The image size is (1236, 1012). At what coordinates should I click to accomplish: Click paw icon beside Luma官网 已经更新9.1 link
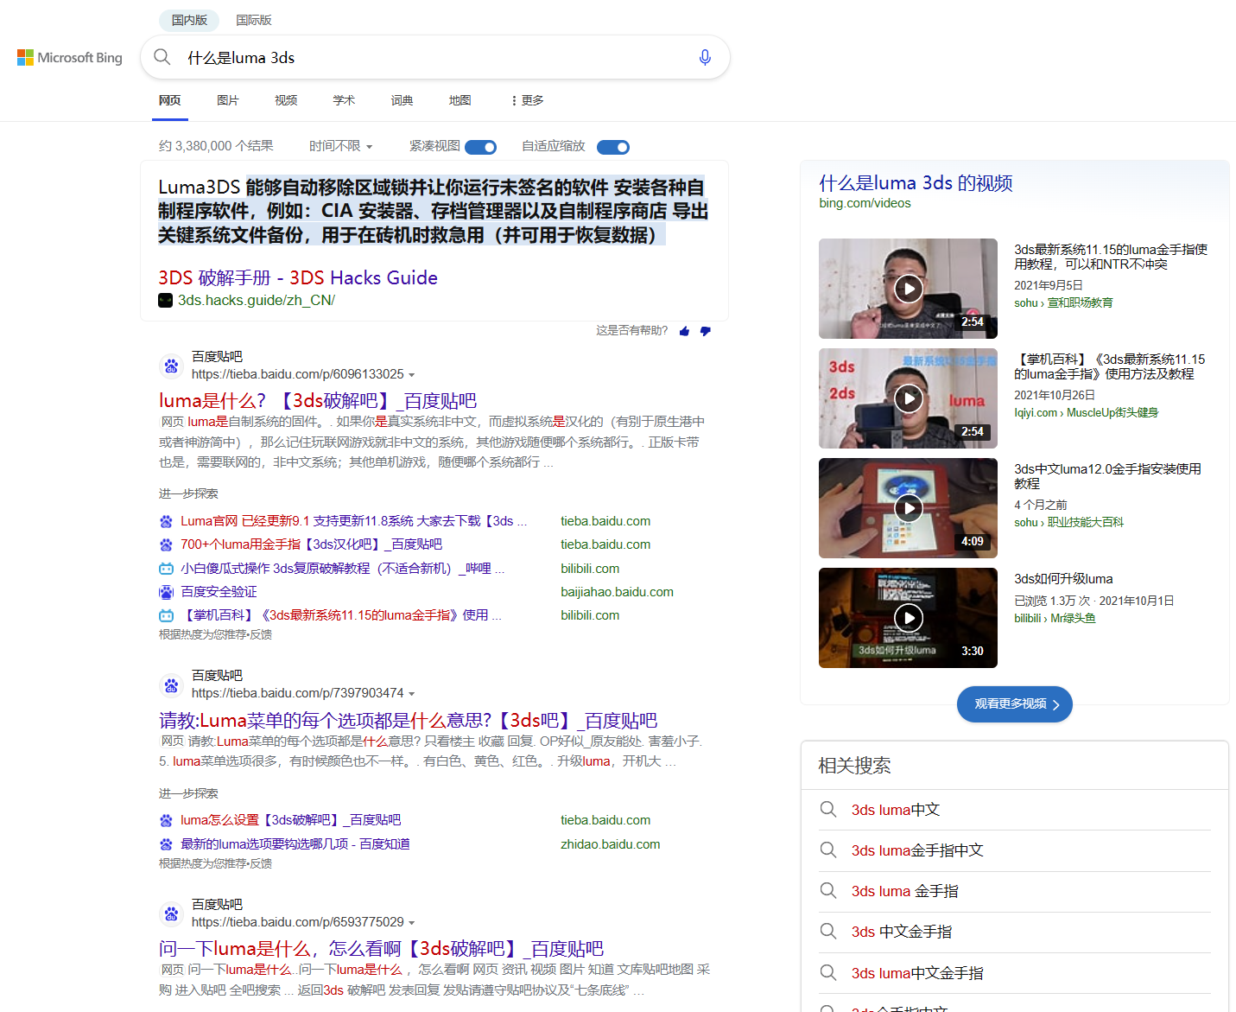pos(166,521)
